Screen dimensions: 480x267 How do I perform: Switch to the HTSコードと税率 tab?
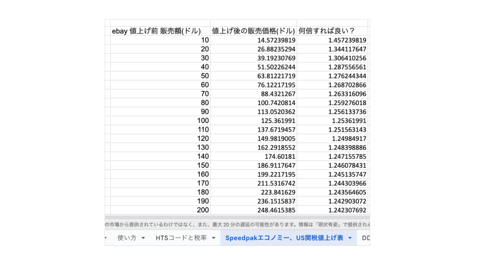(x=181, y=238)
